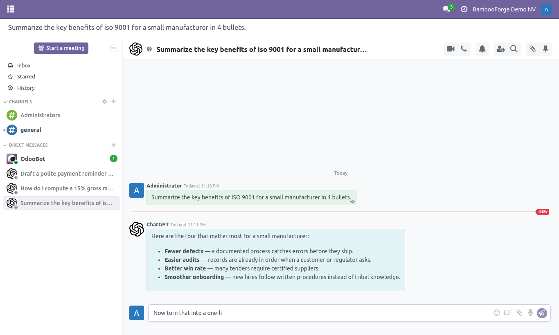Open the OdooBot conversation
Image resolution: width=559 pixels, height=335 pixels.
tap(61, 159)
